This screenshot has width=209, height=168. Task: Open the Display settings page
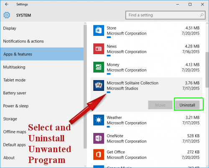[x=42, y=28]
